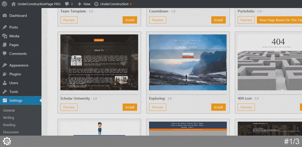Go to General settings submenu
Screen dimensions: 302x147
pyautogui.click(x=9, y=110)
